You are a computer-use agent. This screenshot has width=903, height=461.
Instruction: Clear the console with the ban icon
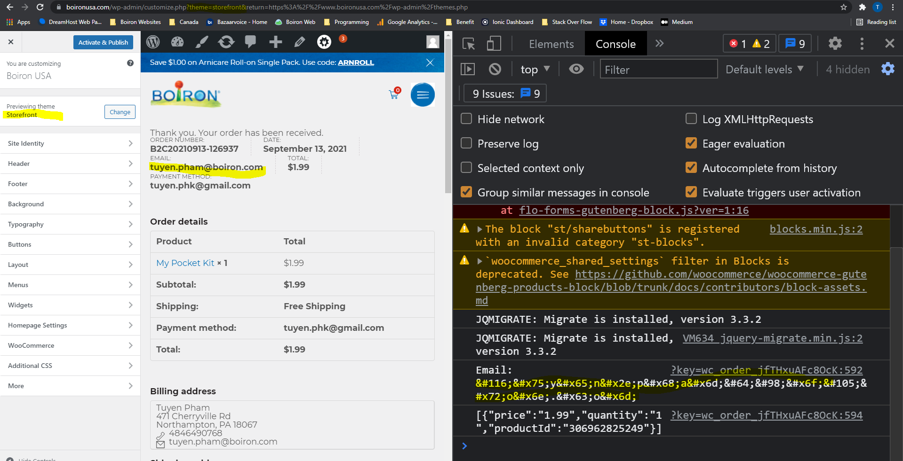tap(495, 70)
